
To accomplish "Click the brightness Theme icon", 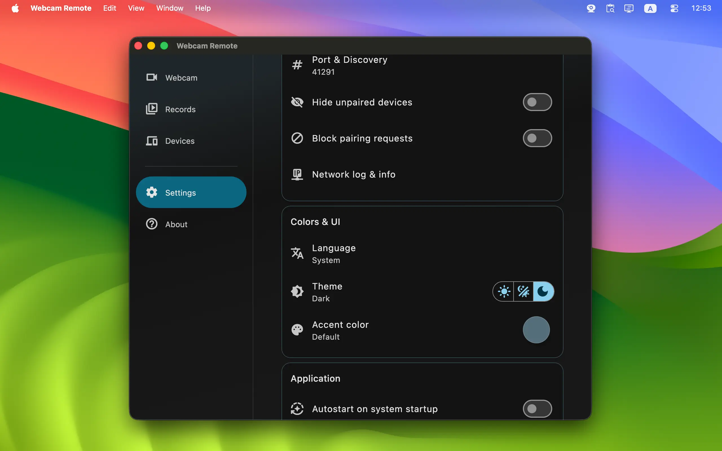I will [297, 291].
